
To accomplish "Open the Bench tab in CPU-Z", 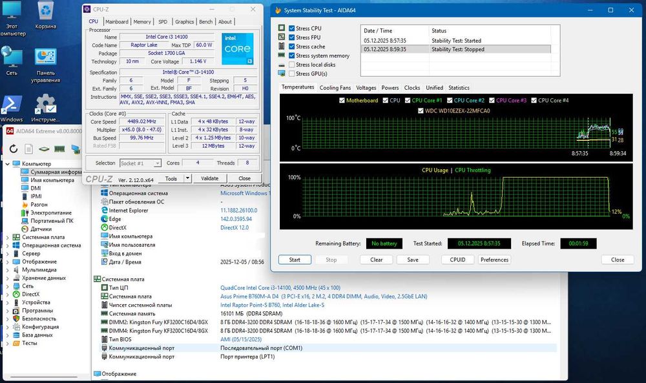I will [x=205, y=21].
